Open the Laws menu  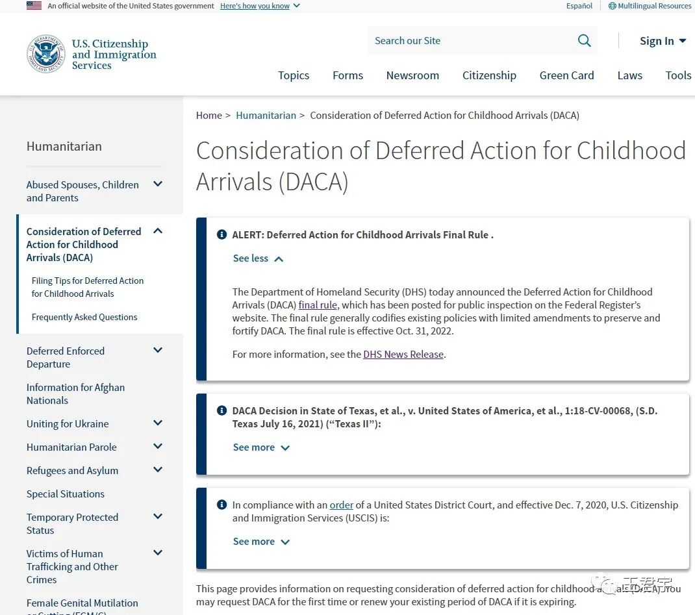629,75
